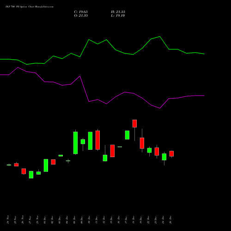Click the last red candle above 26 Dec

171,154
